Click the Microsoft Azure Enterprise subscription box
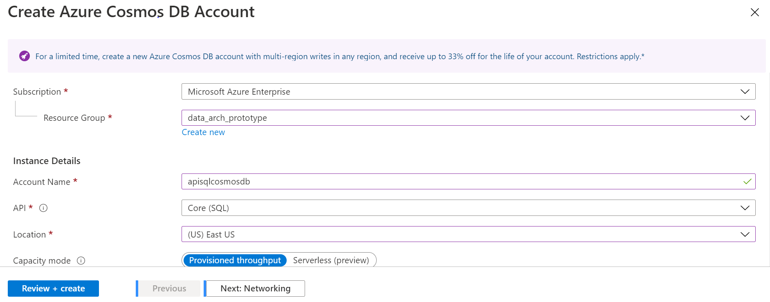The width and height of the screenshot is (770, 302). (450, 92)
